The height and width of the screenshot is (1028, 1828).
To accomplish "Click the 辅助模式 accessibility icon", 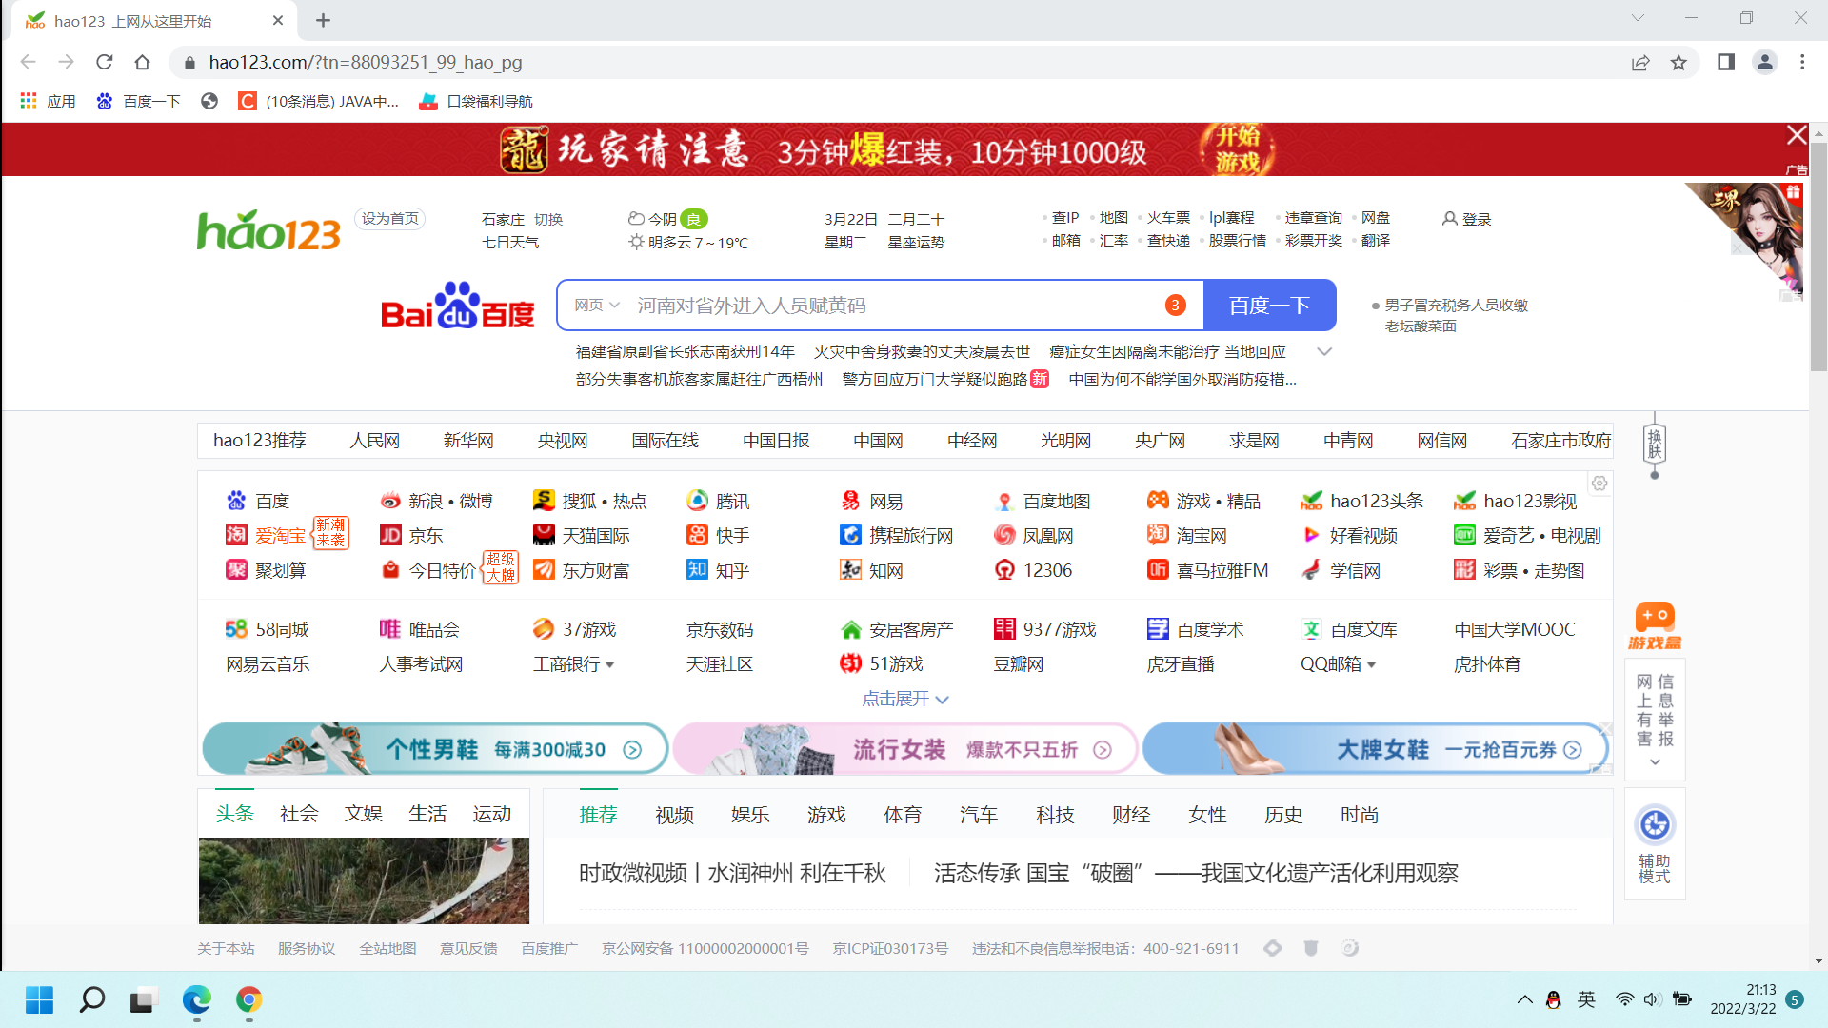I will coord(1655,825).
